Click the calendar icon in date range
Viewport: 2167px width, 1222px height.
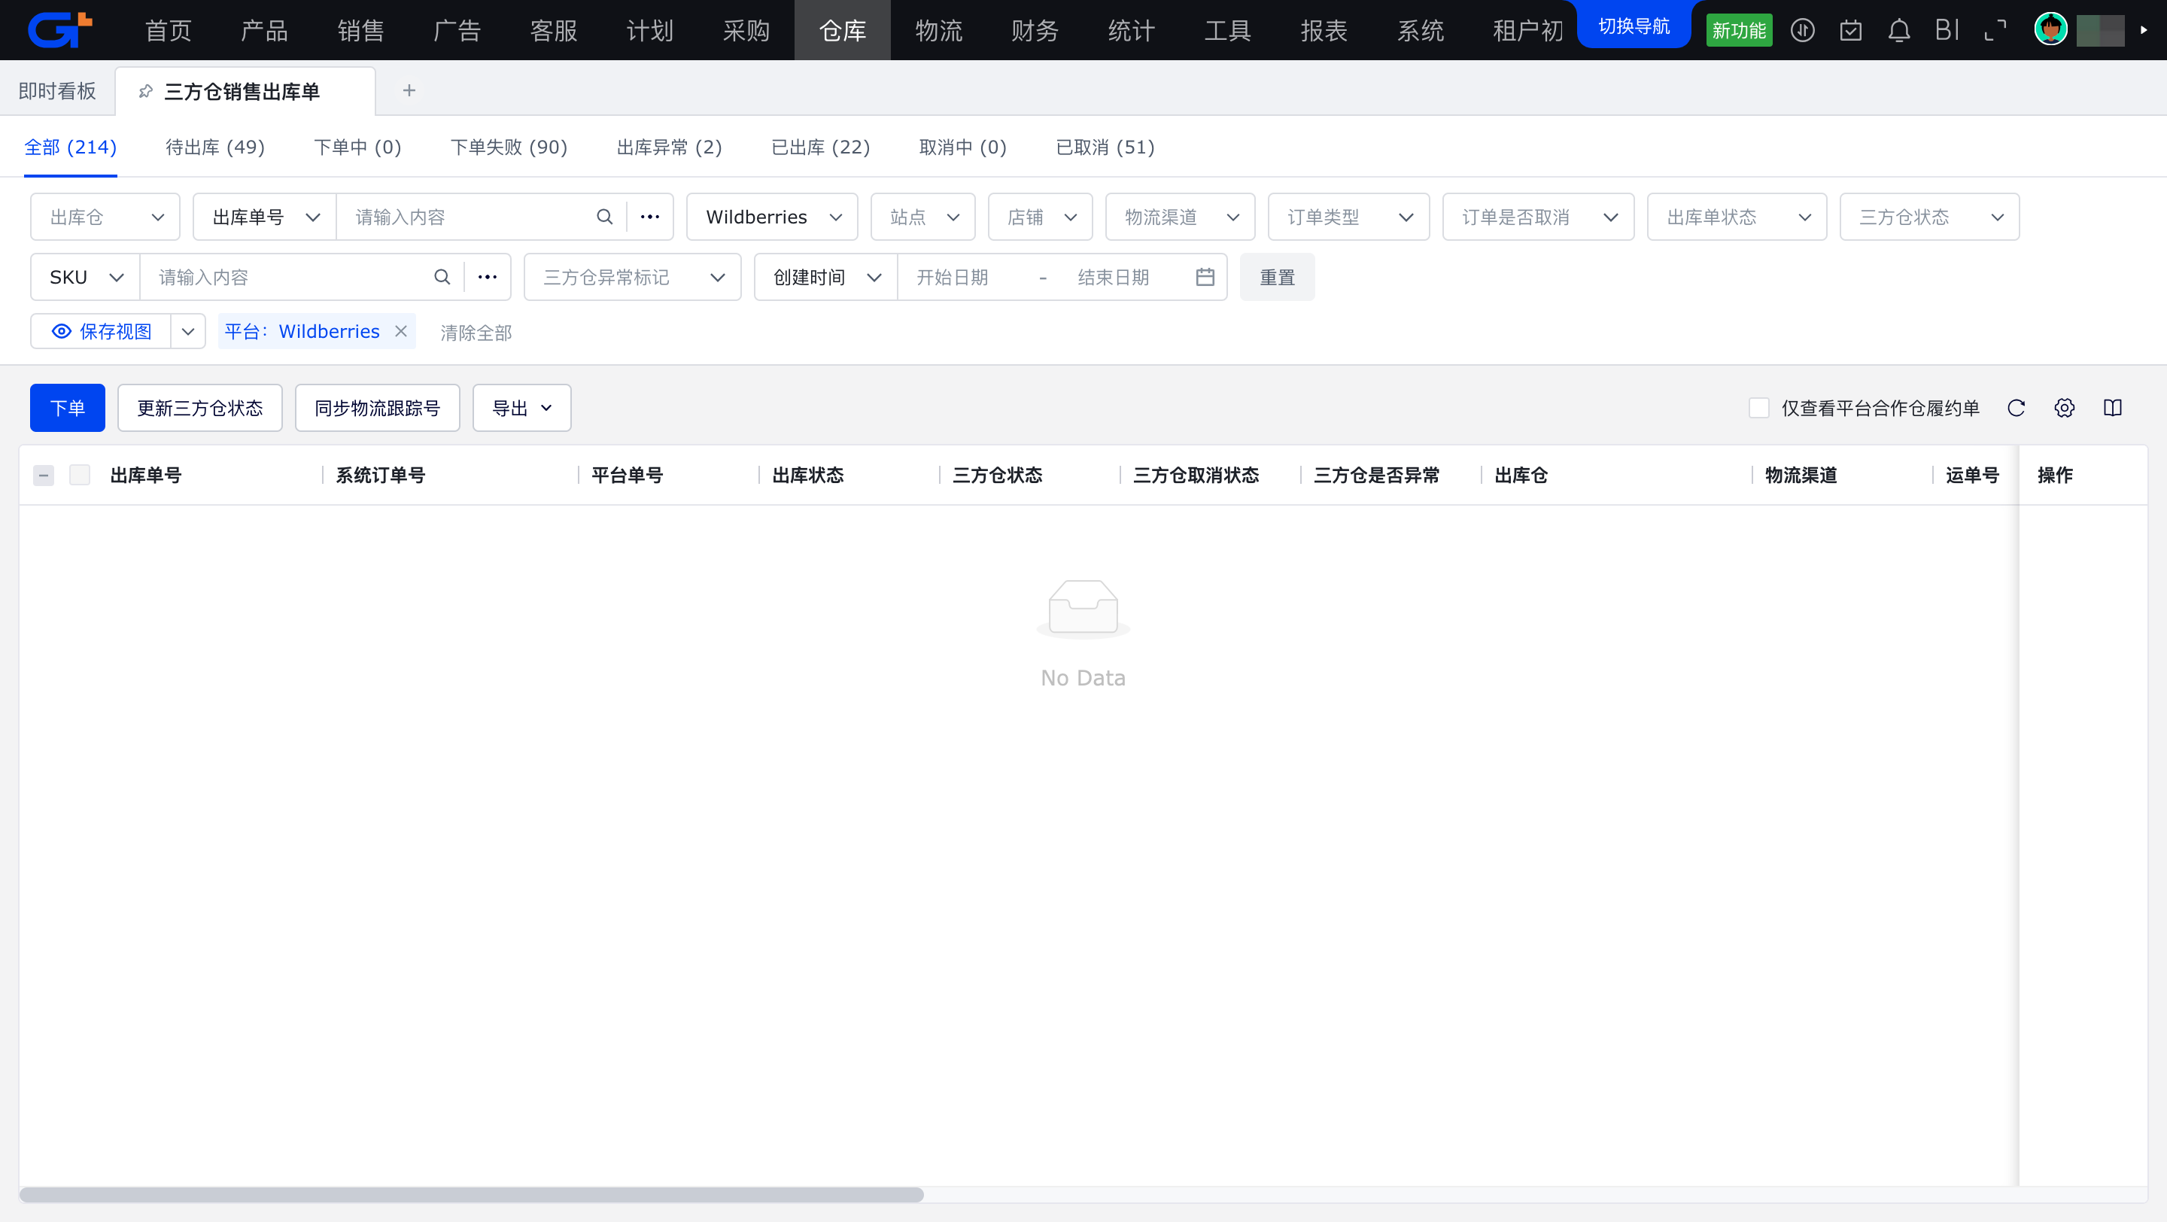point(1205,277)
